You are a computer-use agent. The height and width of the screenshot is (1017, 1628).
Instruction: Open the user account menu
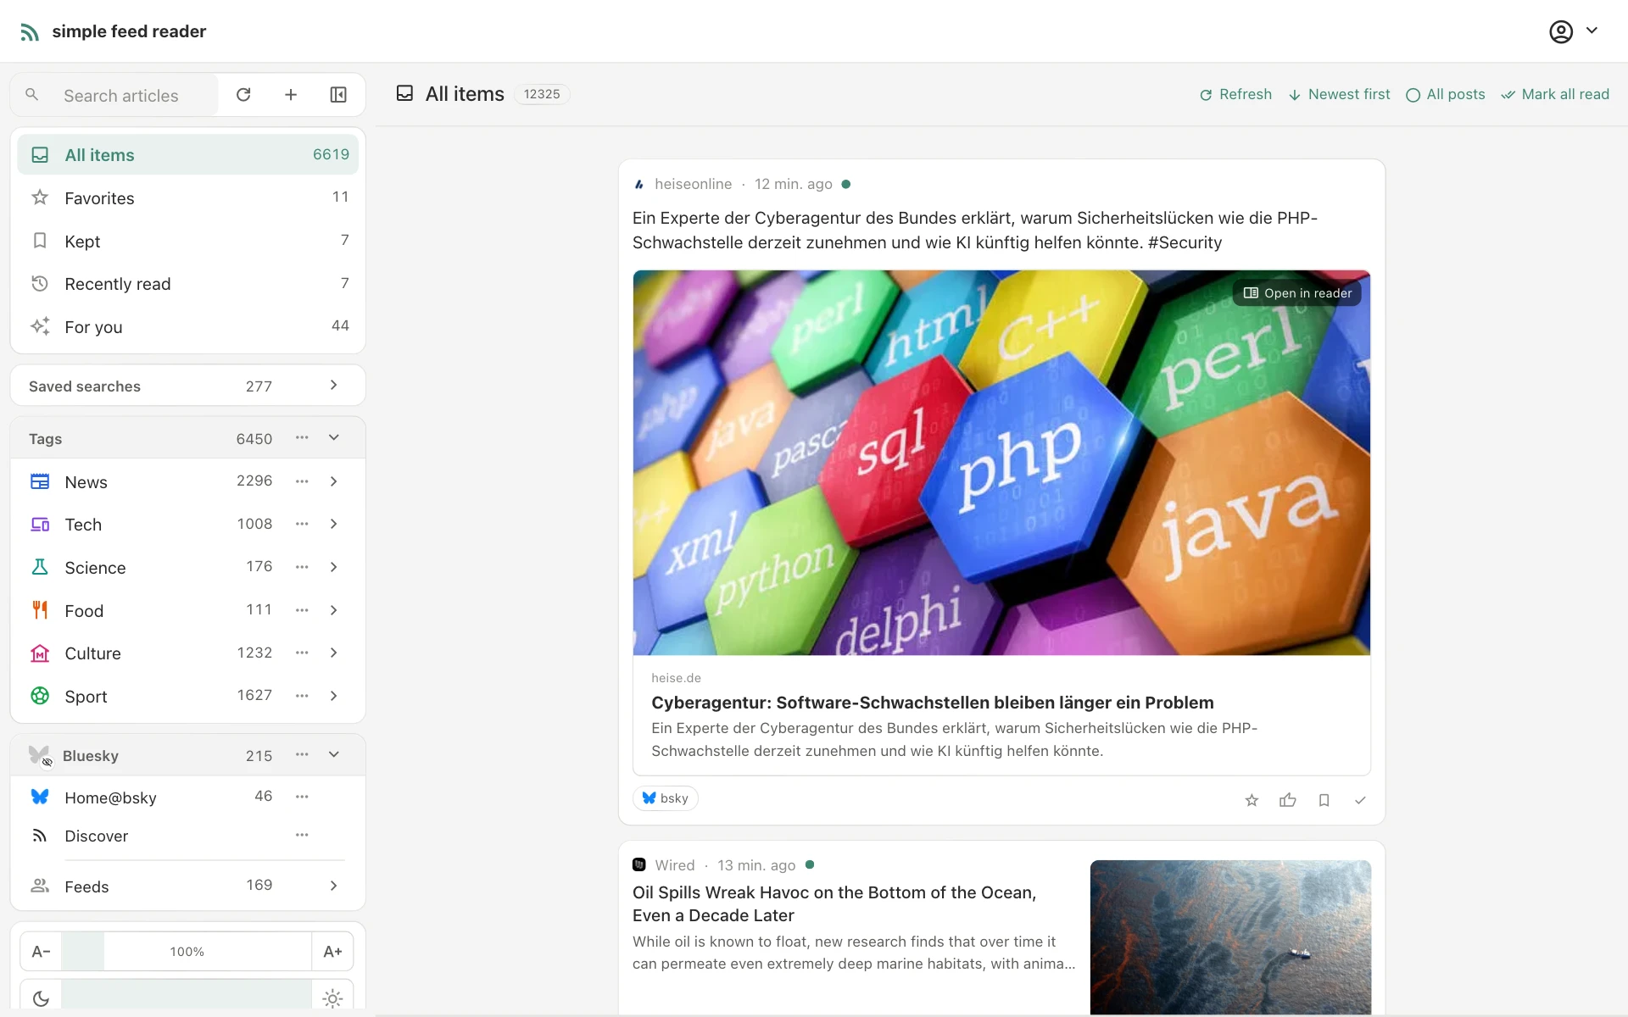click(1573, 31)
